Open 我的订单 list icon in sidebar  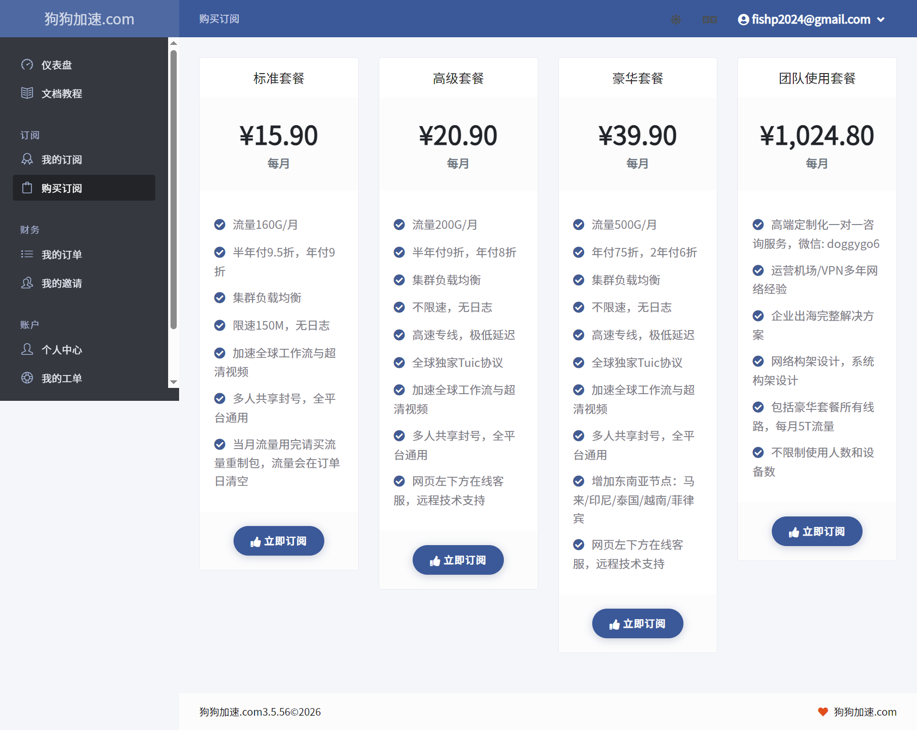click(x=27, y=254)
